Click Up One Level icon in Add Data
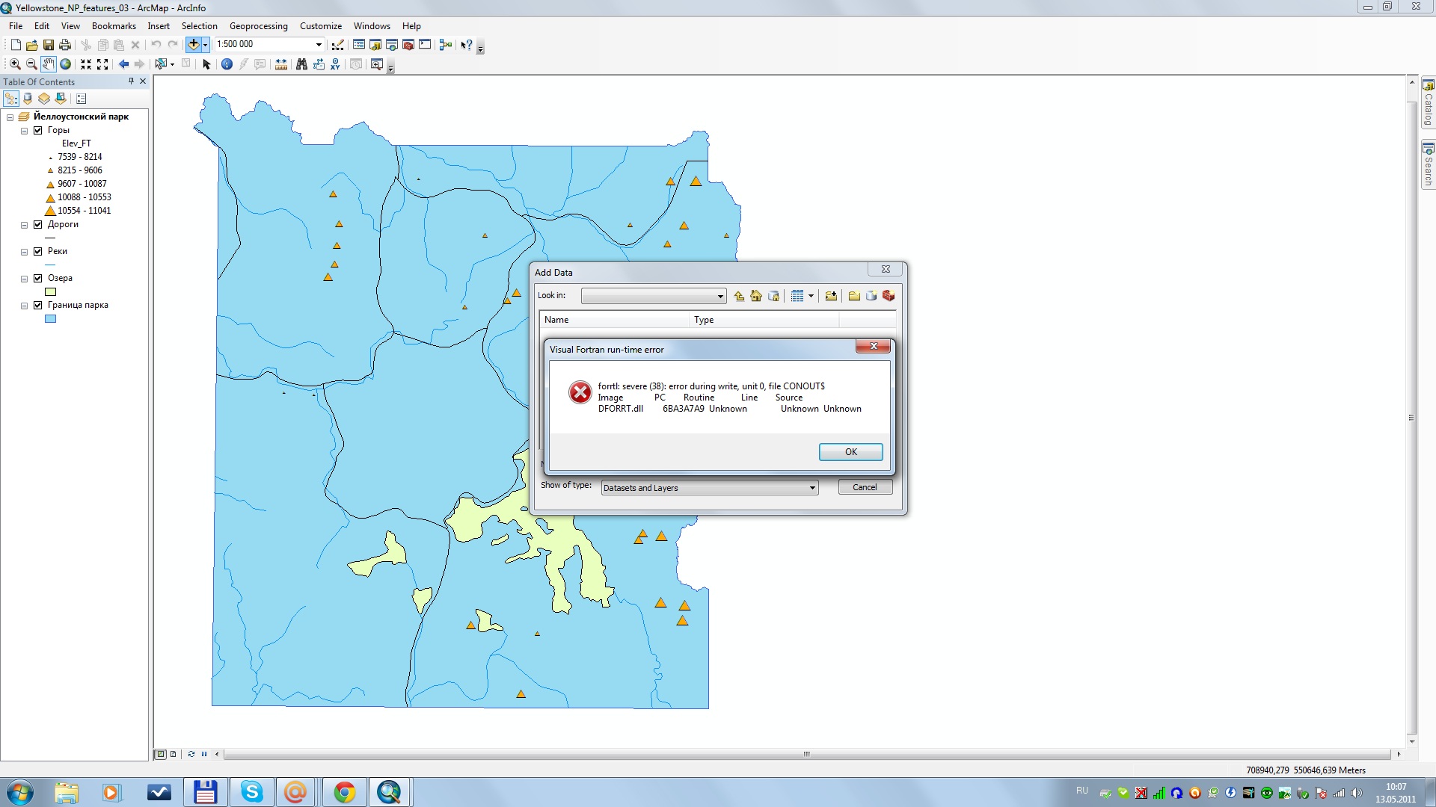 click(739, 296)
